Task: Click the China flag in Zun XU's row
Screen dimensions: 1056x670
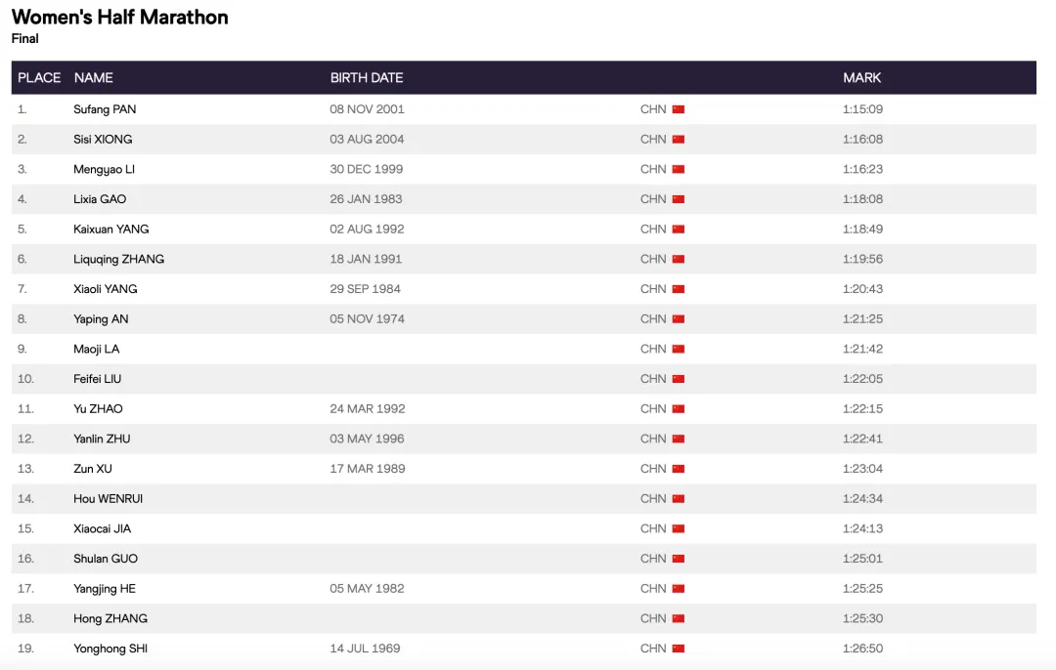Action: (x=679, y=469)
